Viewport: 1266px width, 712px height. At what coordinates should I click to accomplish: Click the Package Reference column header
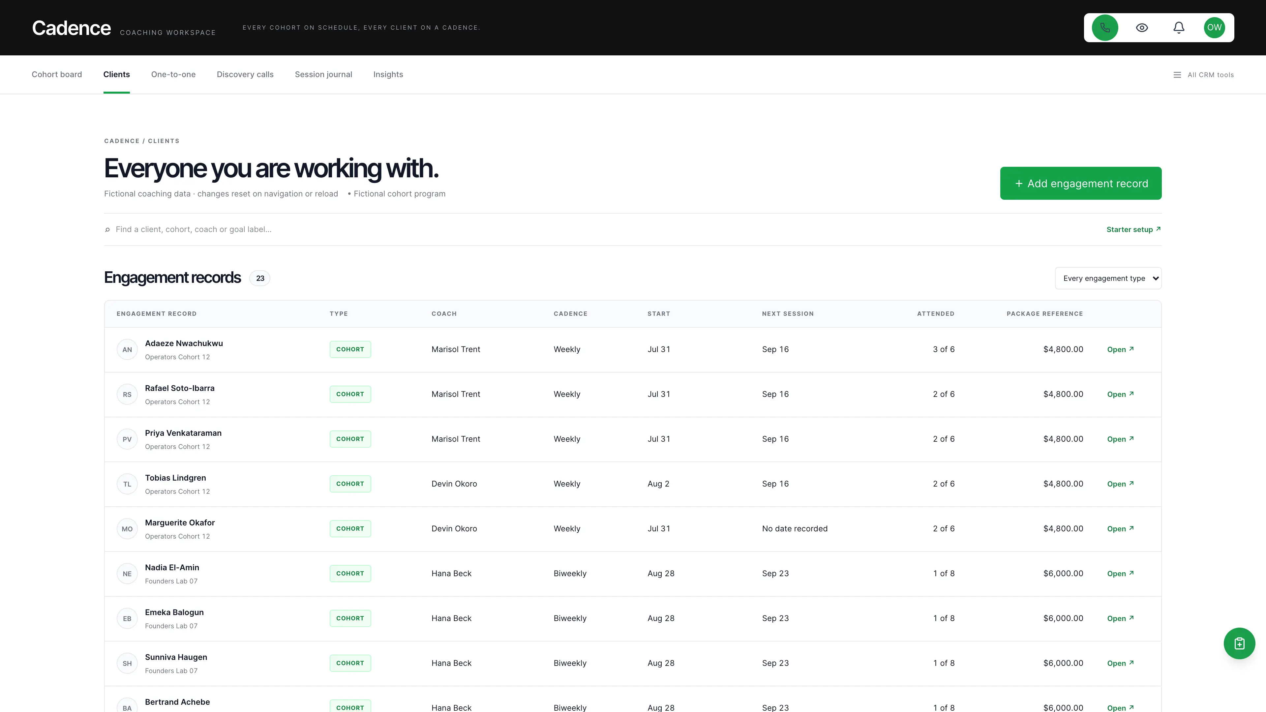(x=1044, y=313)
